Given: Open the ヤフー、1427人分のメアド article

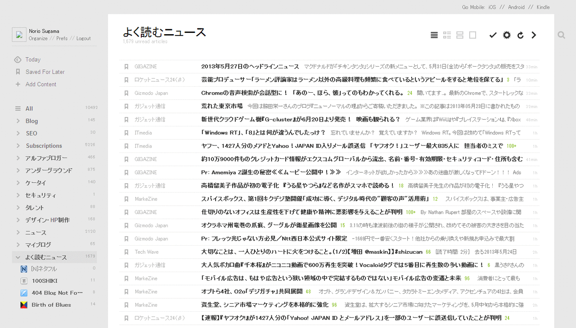Looking at the screenshot, I should (353, 146).
